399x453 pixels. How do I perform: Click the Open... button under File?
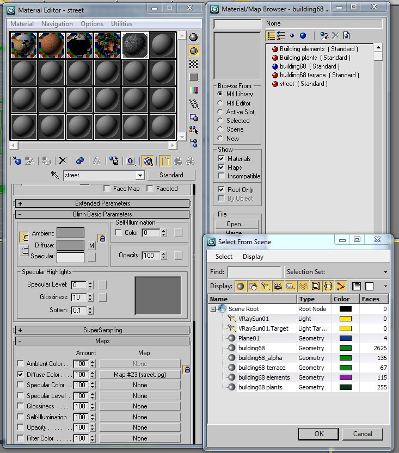pyautogui.click(x=236, y=224)
